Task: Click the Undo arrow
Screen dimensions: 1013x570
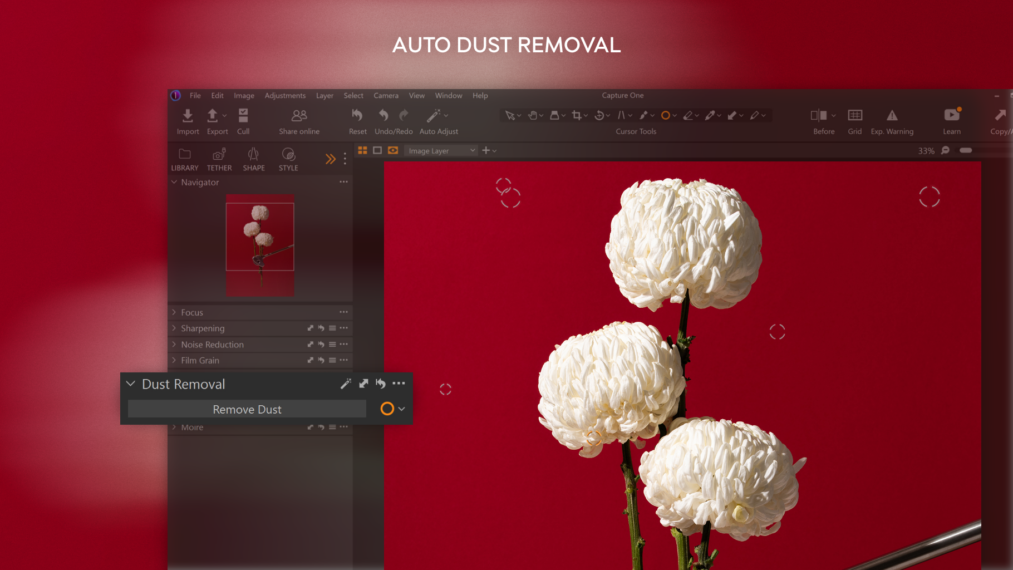Action: pyautogui.click(x=383, y=115)
